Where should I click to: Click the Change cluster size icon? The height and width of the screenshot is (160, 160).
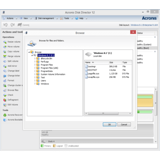click(x=5, y=85)
